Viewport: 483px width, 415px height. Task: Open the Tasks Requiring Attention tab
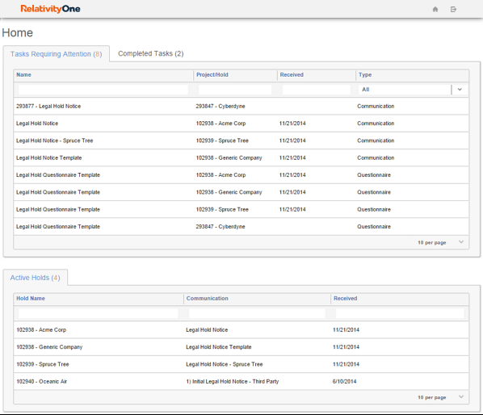coord(56,54)
